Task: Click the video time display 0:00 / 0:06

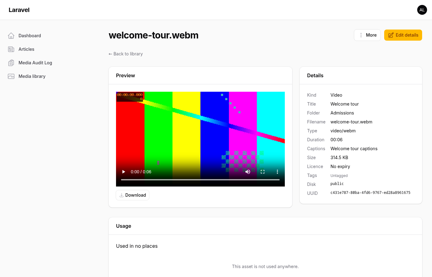Action: [141, 172]
